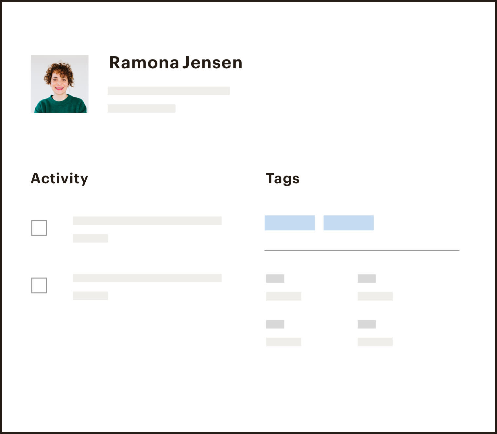The height and width of the screenshot is (434, 497).
Task: Click the long placeholder line under the name
Action: pos(169,91)
